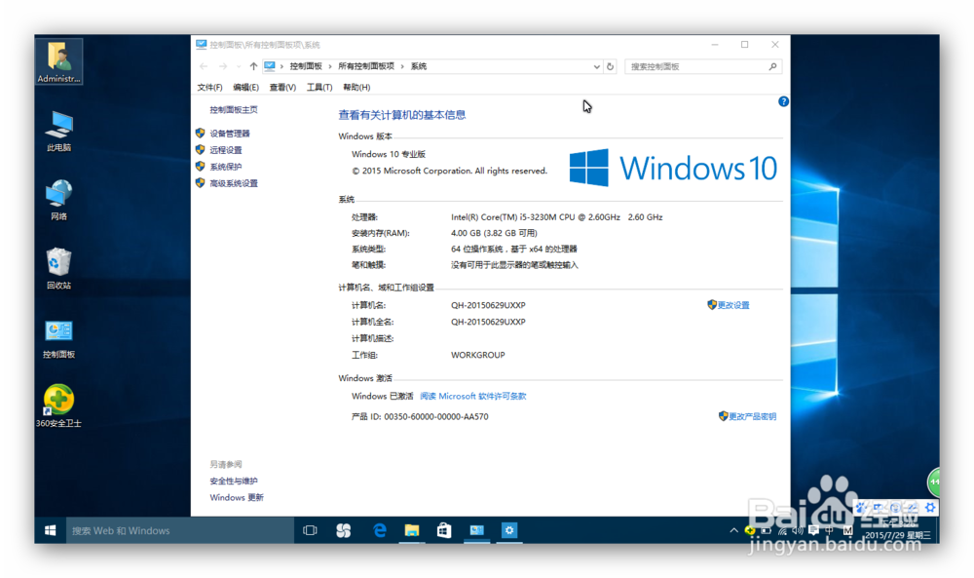Open 设备管理器 in the sidebar
The image size is (974, 578).
coord(229,134)
